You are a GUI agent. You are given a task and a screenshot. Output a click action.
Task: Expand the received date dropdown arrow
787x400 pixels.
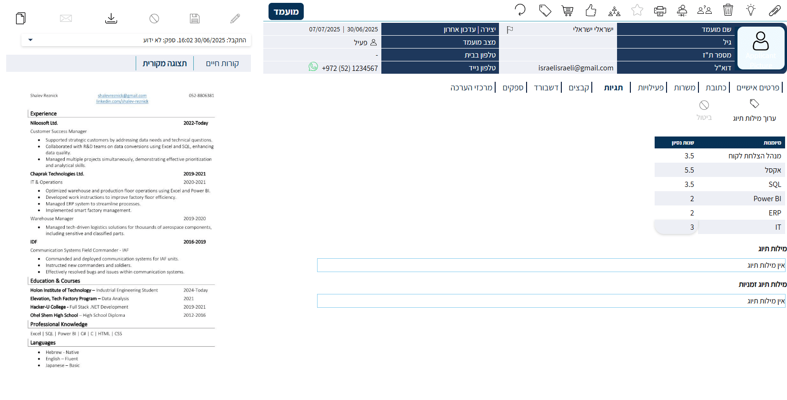point(30,40)
